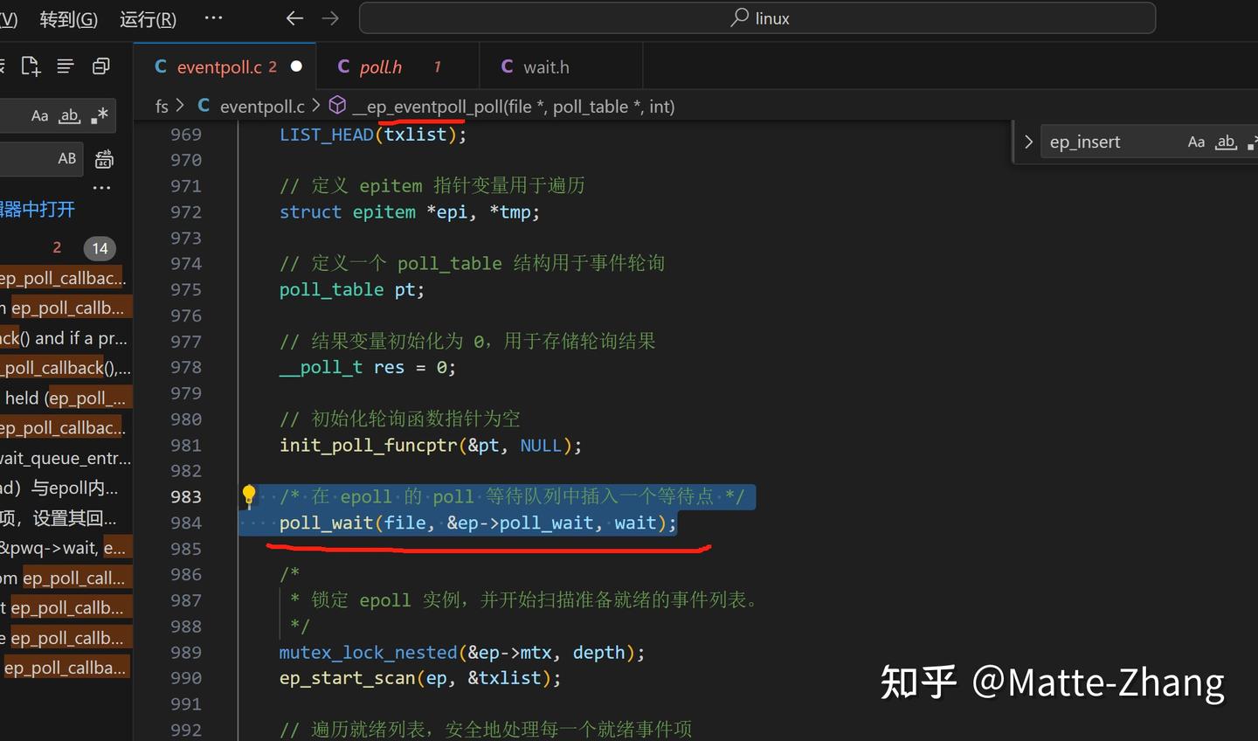The image size is (1258, 741).
Task: Open the lightbulb code action at line 983
Action: pyautogui.click(x=249, y=495)
